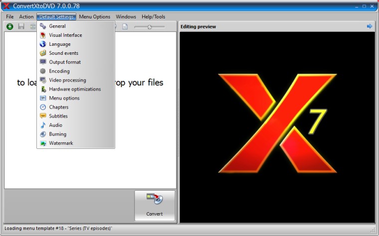The width and height of the screenshot is (379, 236).
Task: Click the floppy disk Save project icon
Action: pos(21,26)
